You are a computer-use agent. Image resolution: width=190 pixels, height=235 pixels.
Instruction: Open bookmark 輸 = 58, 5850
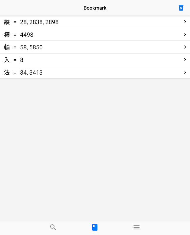click(x=95, y=47)
